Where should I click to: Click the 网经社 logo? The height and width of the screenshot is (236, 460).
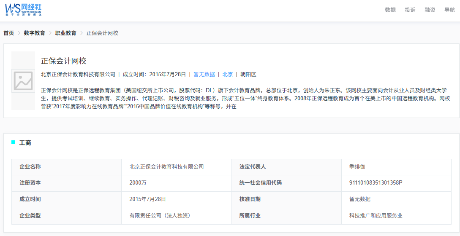[x=24, y=10]
